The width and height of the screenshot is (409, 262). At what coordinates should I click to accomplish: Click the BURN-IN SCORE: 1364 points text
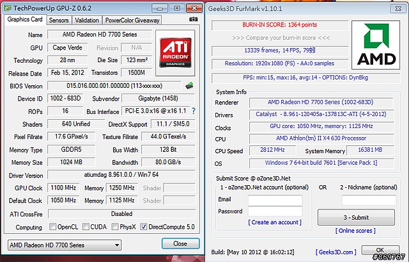coord(280,25)
